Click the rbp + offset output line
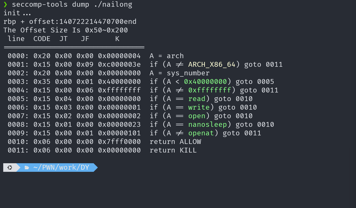Screen dimensions: 356x208 coord(70,21)
